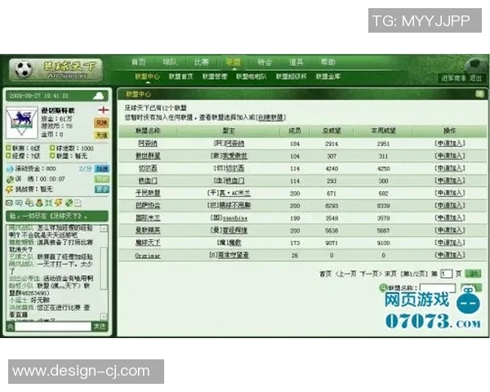This screenshot has width=490, height=392.
Task: Click the 创建联盟 create alliance link
Action: 270,118
